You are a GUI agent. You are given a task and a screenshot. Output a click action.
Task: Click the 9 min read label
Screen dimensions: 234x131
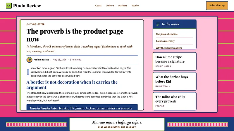tap(75, 60)
